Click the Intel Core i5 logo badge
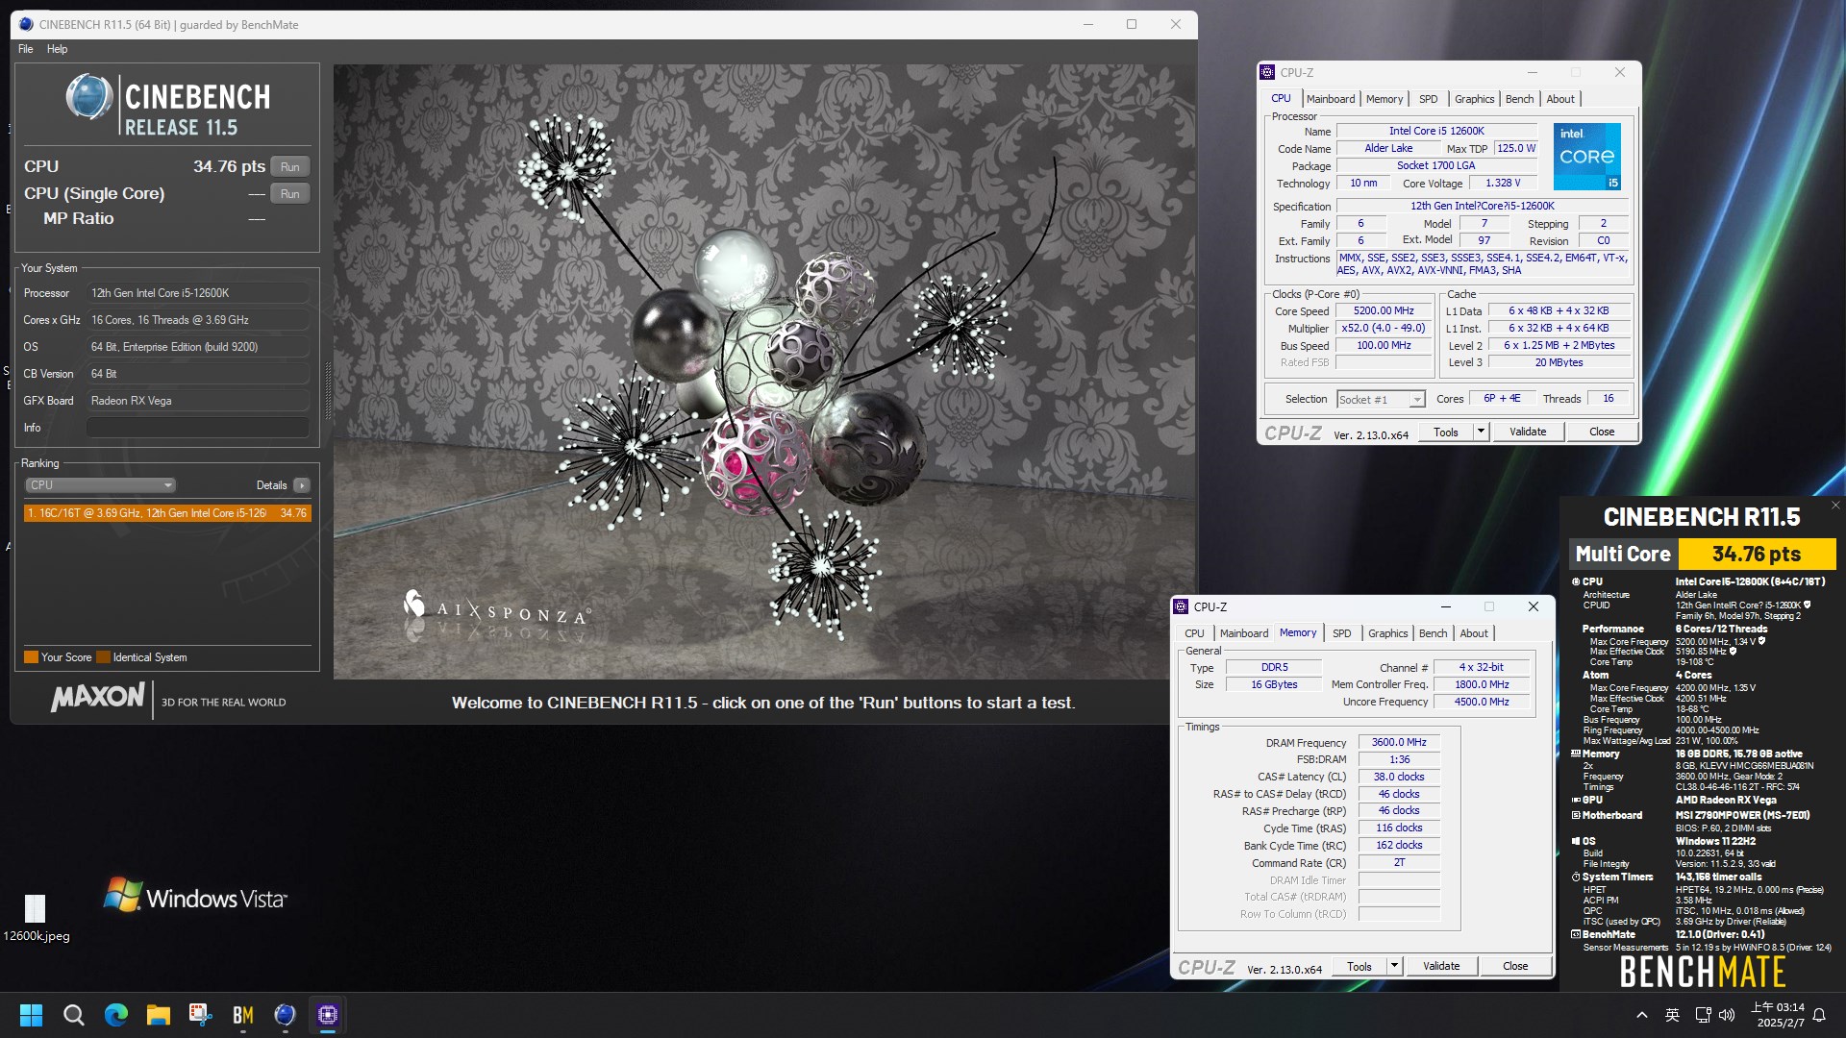This screenshot has height=1038, width=1846. click(1586, 156)
